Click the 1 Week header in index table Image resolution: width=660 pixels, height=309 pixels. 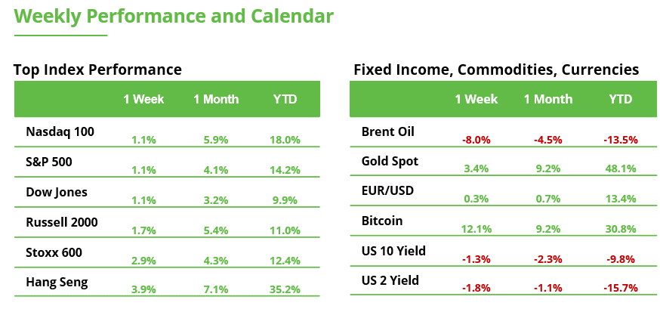(143, 99)
